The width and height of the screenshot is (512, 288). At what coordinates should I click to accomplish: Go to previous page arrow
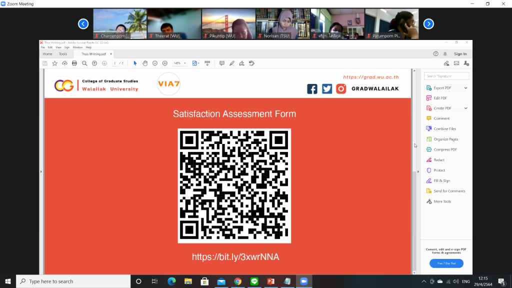click(x=94, y=63)
